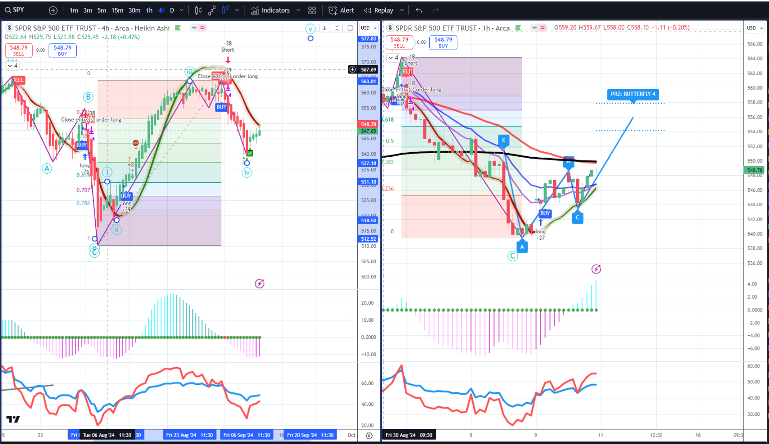Click the 4h chart title SPDR S&P 500 ETF TRUST
This screenshot has width=769, height=444.
(x=55, y=28)
